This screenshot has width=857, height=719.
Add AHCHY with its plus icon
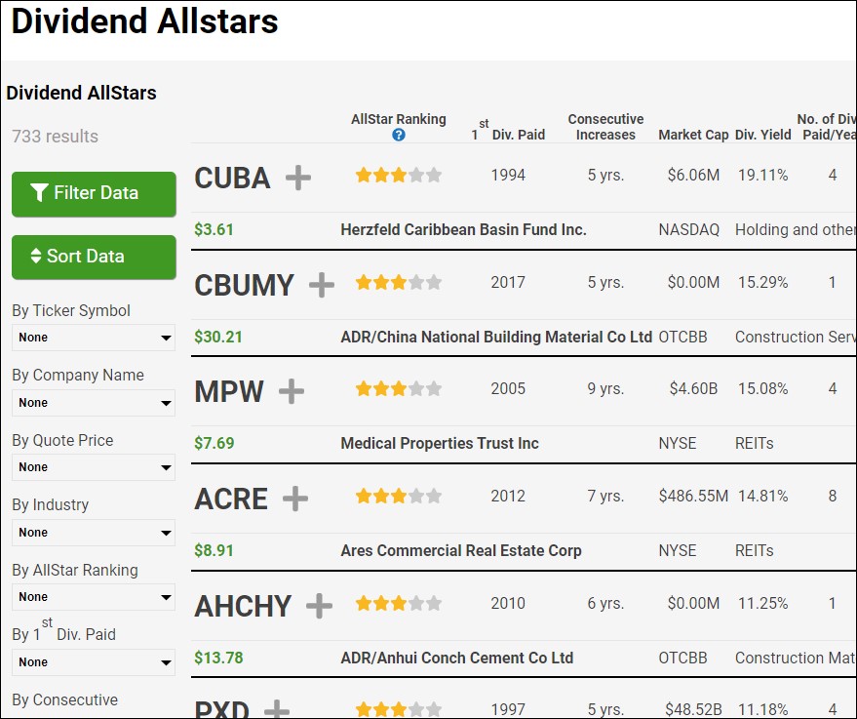pyautogui.click(x=319, y=605)
